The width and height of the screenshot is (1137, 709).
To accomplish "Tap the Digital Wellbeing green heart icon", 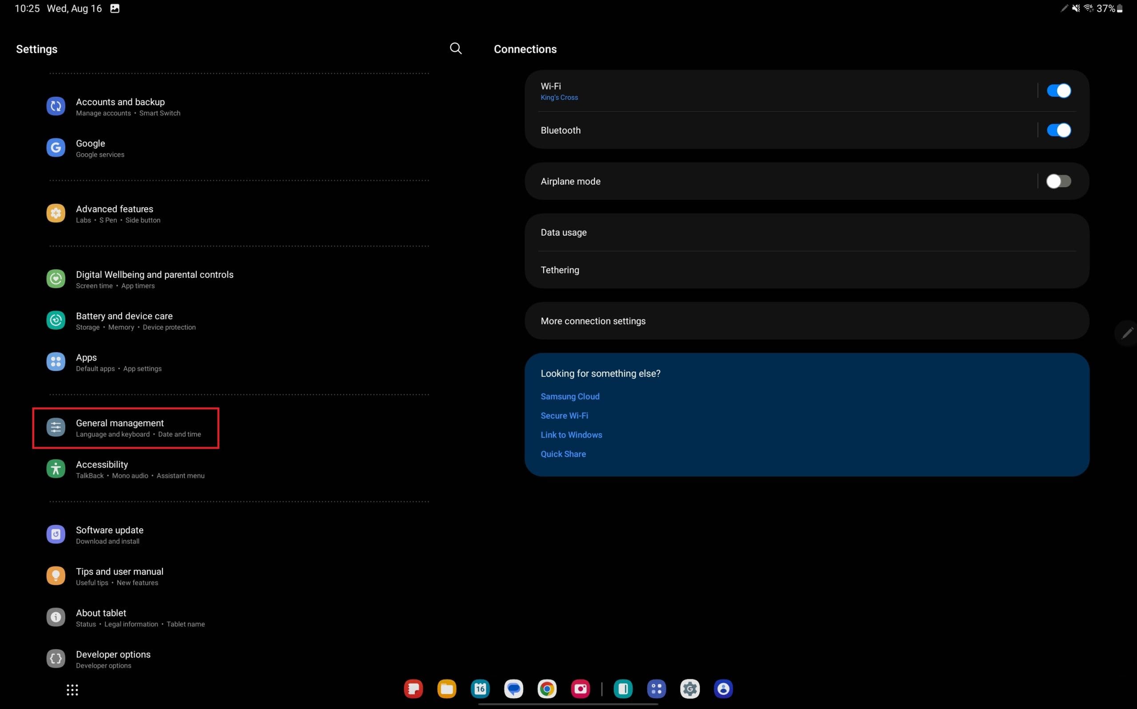I will (x=56, y=279).
